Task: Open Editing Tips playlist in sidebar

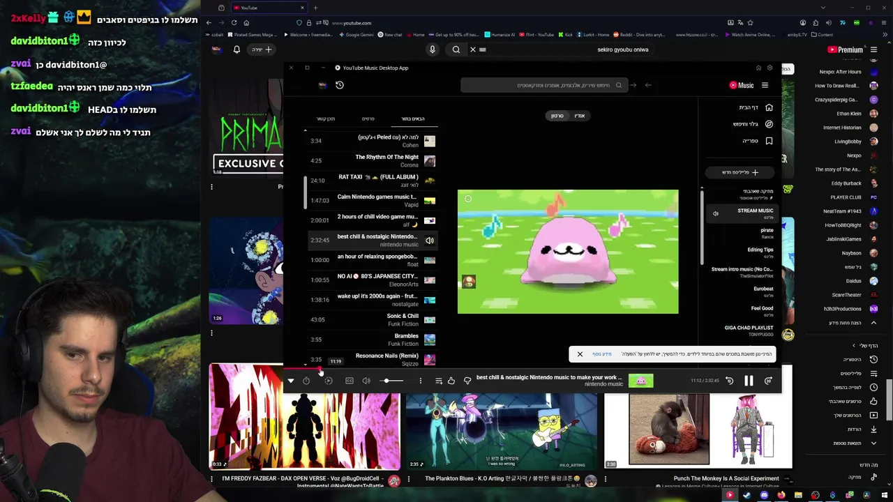Action: (x=744, y=252)
